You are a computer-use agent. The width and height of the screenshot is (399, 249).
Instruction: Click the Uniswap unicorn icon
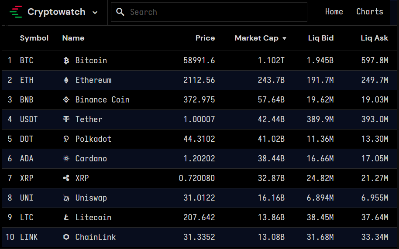tap(66, 198)
